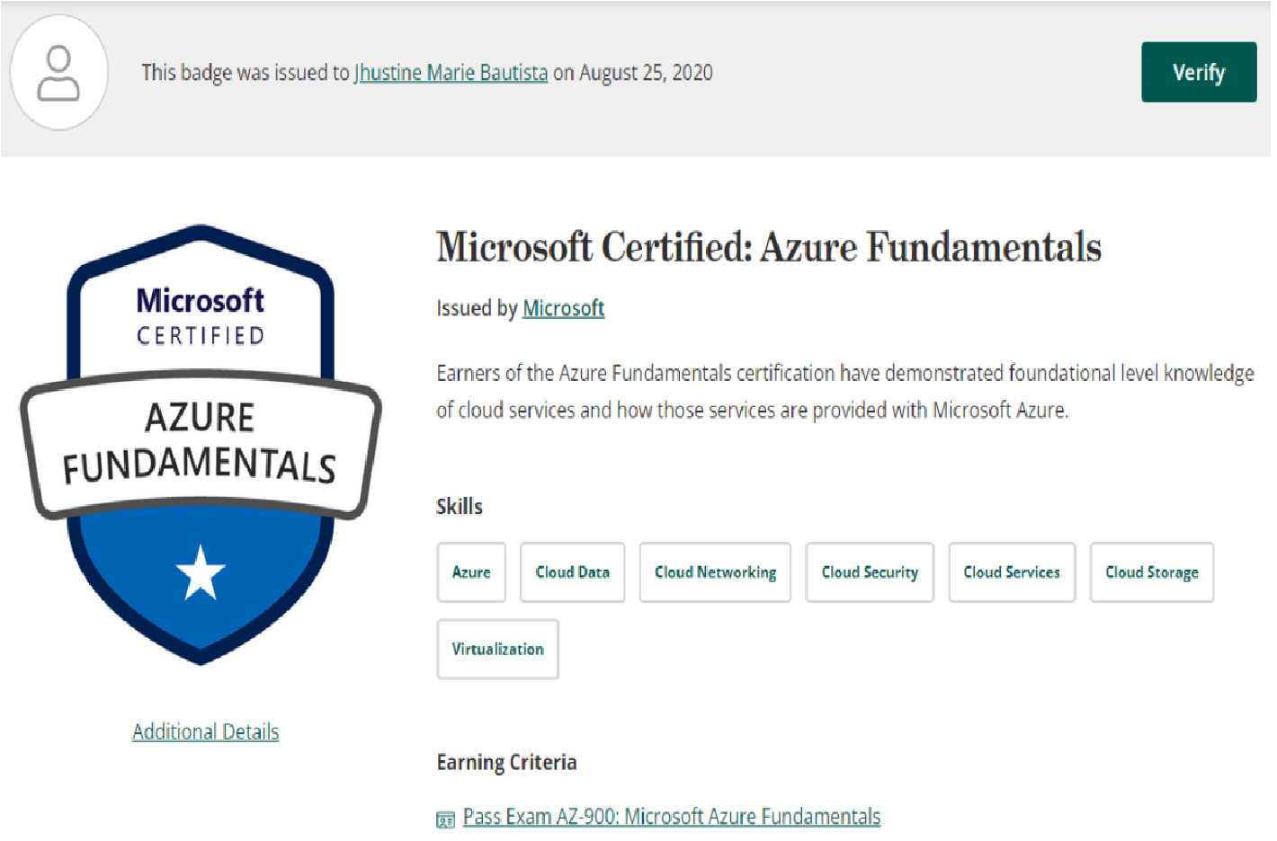Select the Virtualization skill tag

click(x=497, y=649)
